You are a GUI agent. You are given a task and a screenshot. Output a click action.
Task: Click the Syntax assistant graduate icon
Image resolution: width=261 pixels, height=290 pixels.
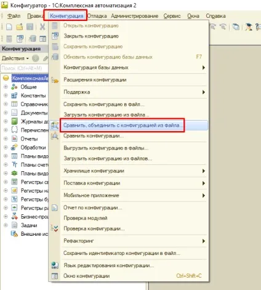tap(249, 27)
